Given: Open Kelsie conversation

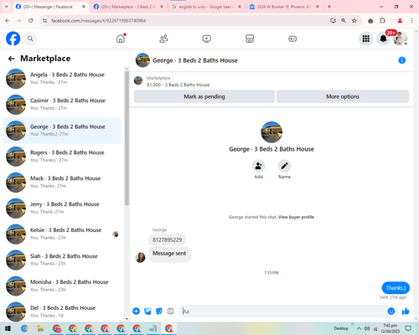Looking at the screenshot, I should point(62,234).
